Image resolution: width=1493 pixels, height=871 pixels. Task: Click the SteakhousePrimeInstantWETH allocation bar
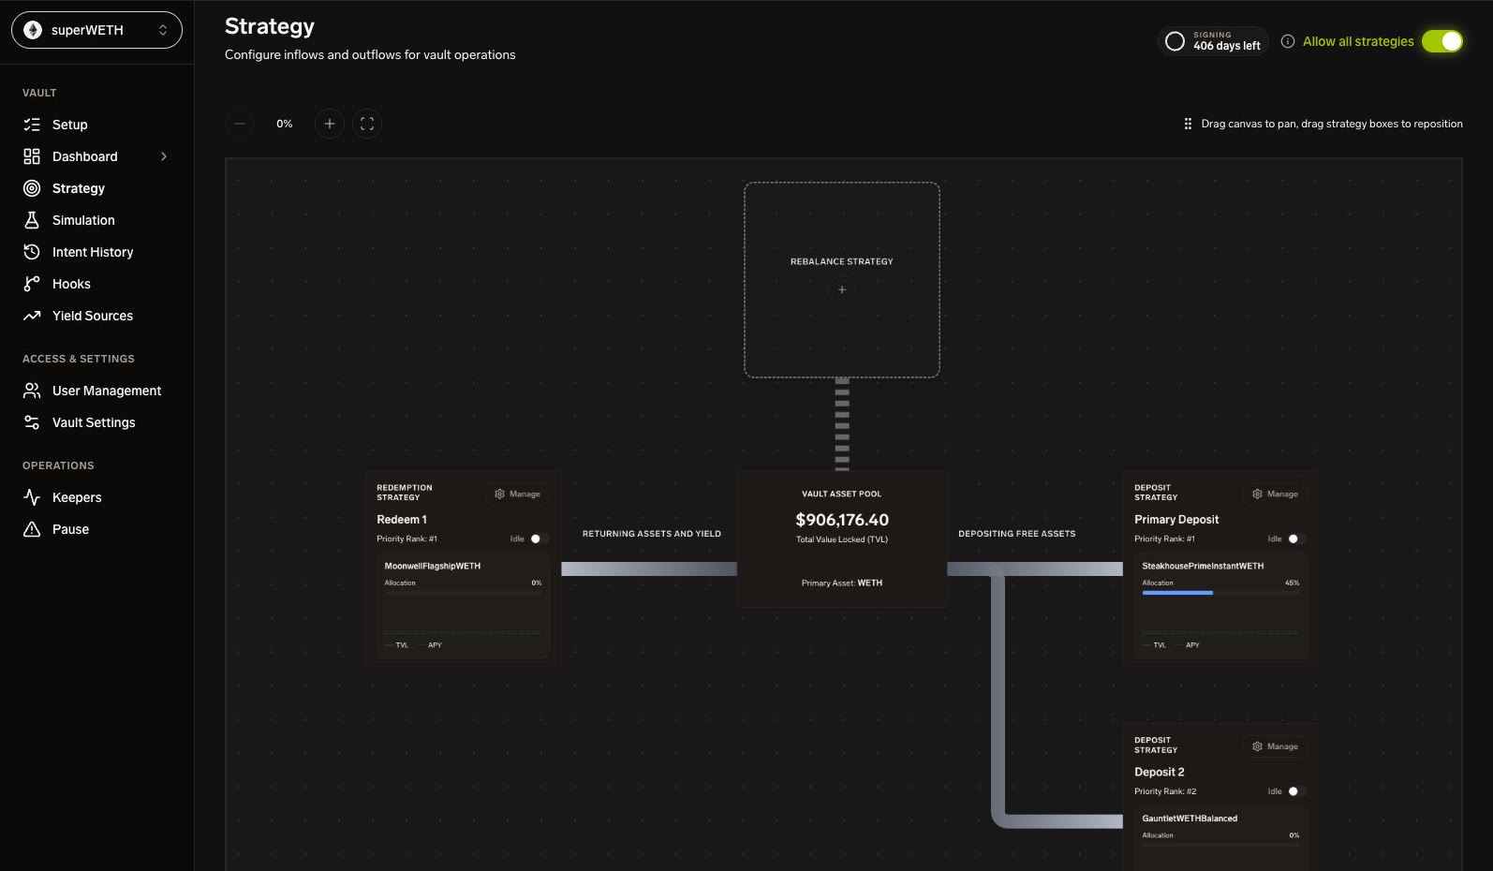click(1220, 593)
